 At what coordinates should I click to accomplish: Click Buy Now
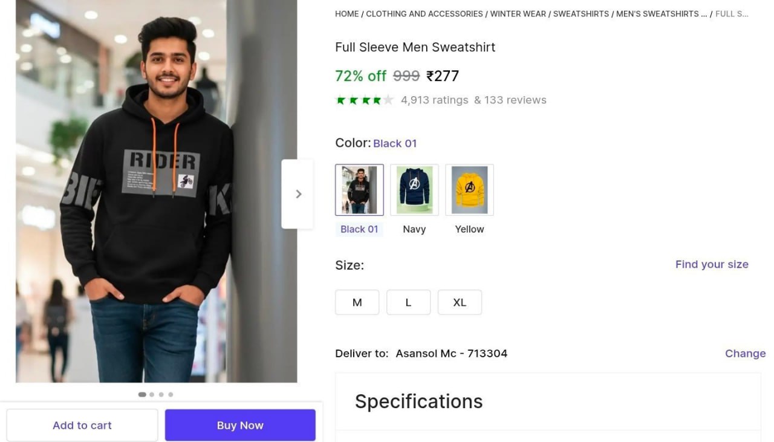point(240,425)
